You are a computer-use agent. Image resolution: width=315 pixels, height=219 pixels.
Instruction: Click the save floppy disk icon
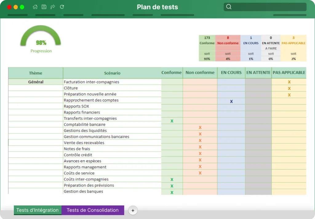pyautogui.click(x=44, y=7)
